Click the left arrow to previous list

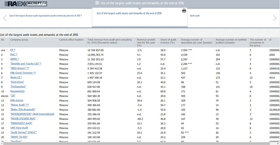pos(5,18)
